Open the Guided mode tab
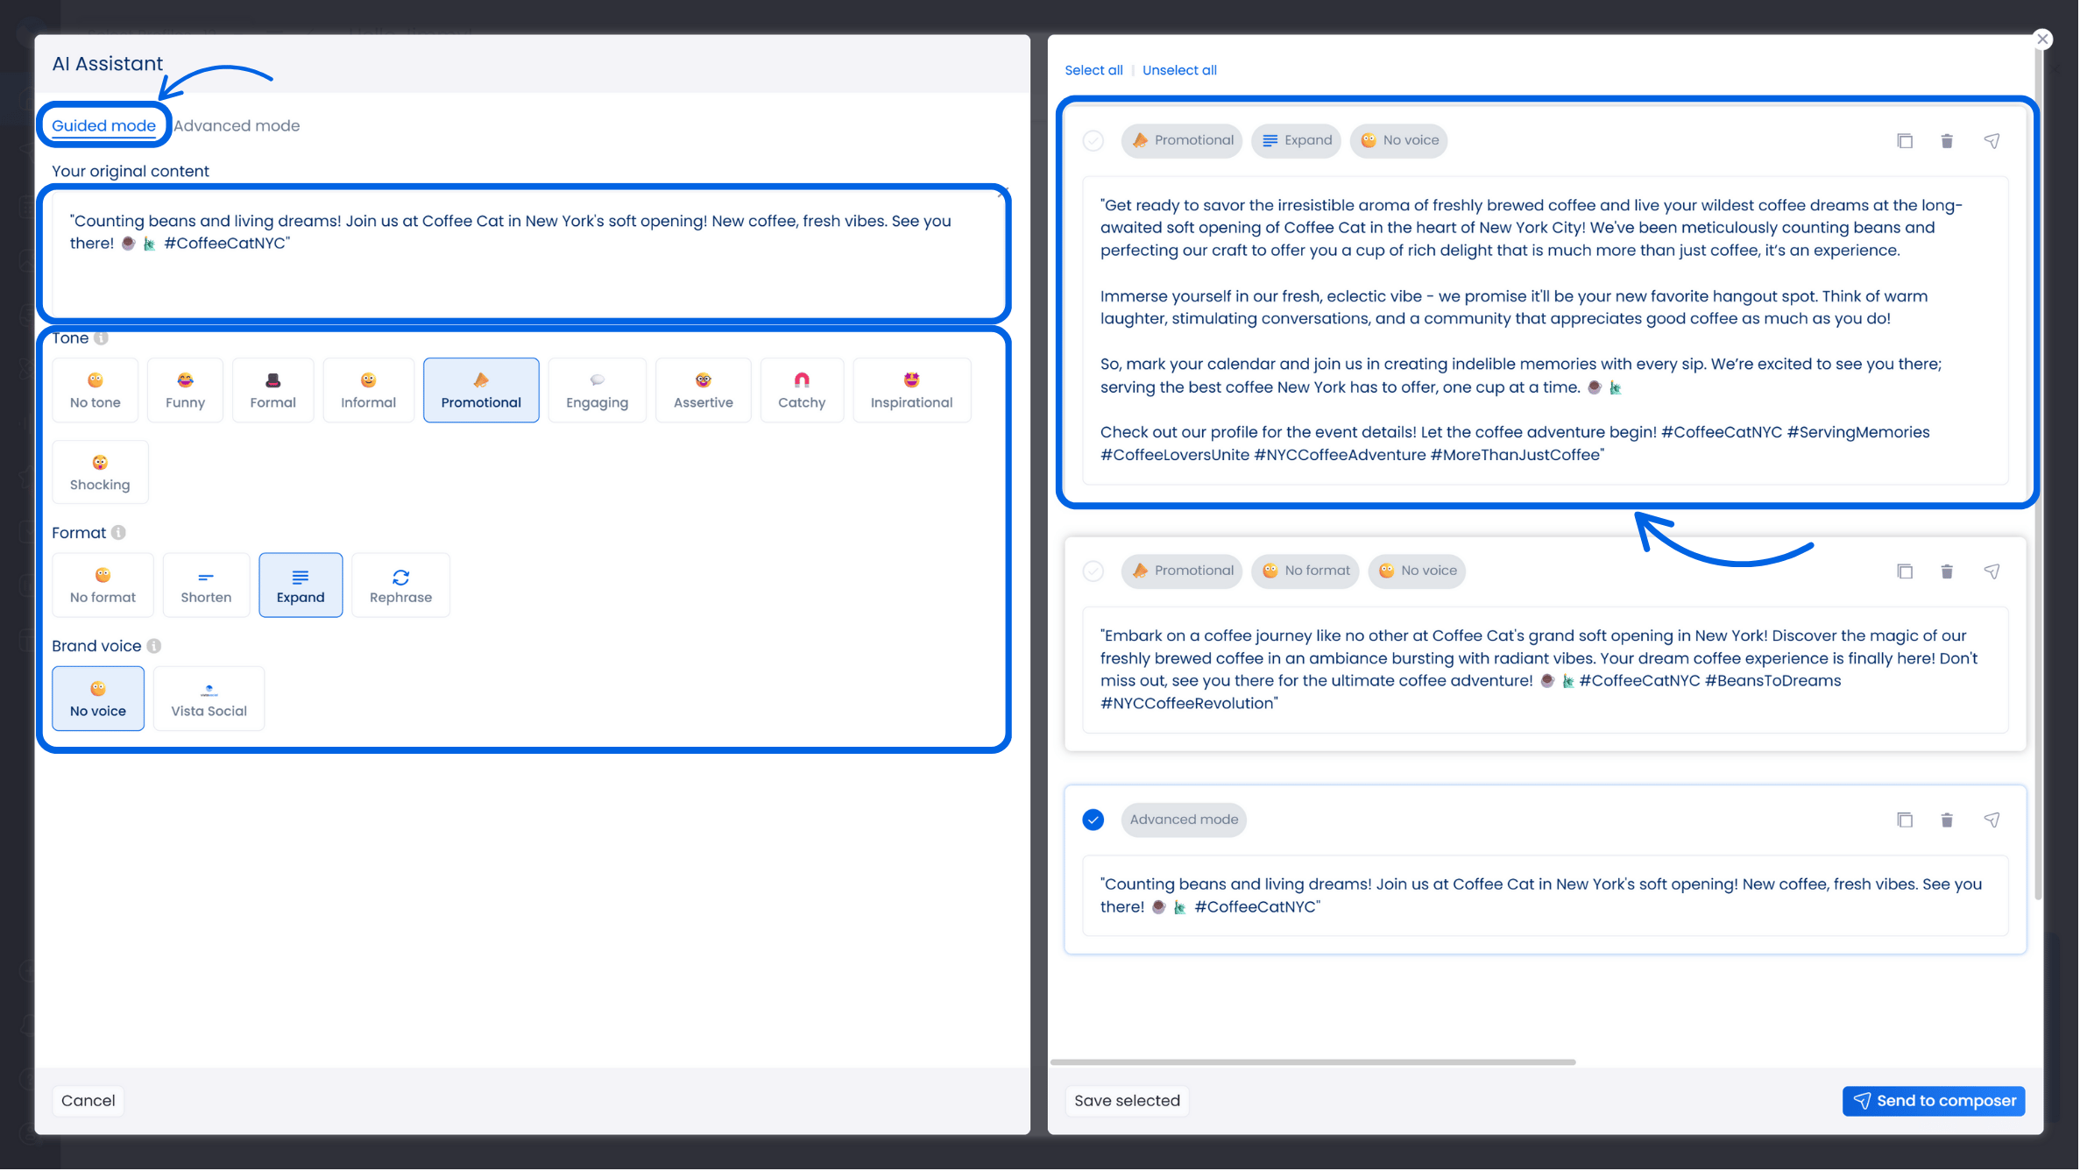Screen dimensions: 2080x1171 click(103, 126)
